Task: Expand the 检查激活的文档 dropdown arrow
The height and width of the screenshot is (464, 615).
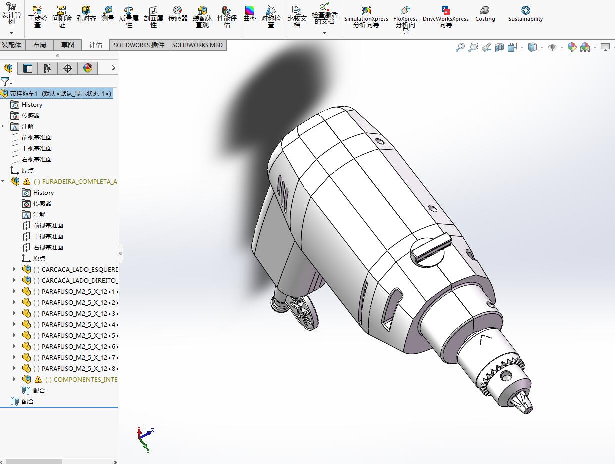Action: [324, 33]
